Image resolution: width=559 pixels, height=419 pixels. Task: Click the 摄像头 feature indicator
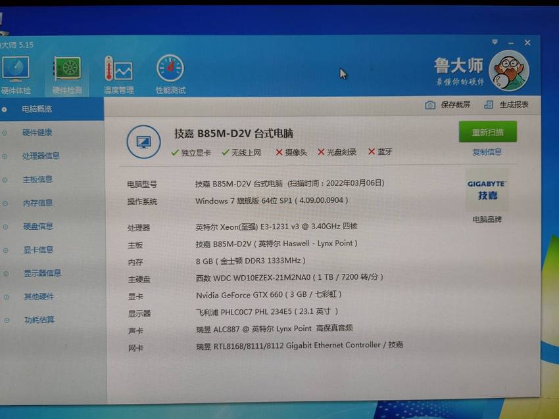click(x=291, y=152)
